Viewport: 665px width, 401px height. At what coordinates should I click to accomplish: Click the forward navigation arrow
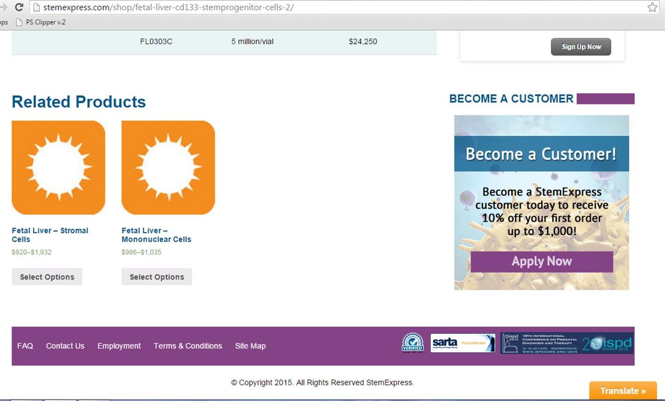point(3,7)
